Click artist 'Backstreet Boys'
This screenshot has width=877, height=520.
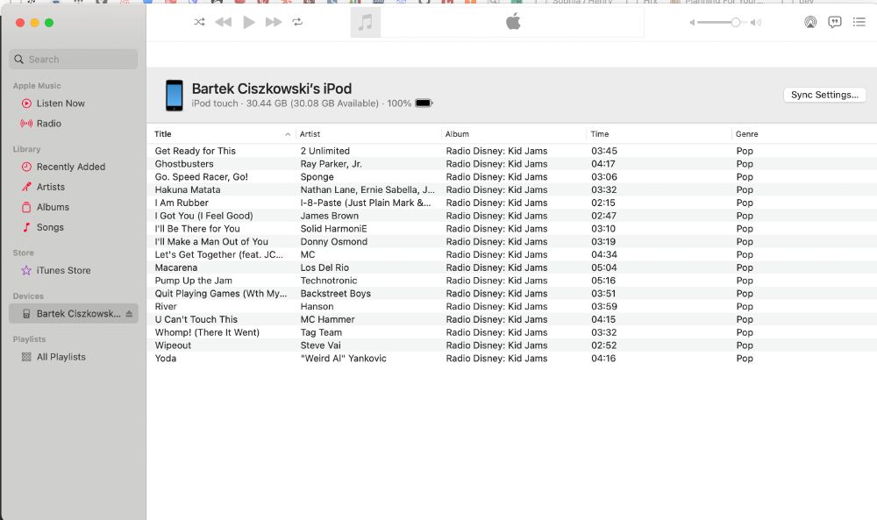click(336, 294)
